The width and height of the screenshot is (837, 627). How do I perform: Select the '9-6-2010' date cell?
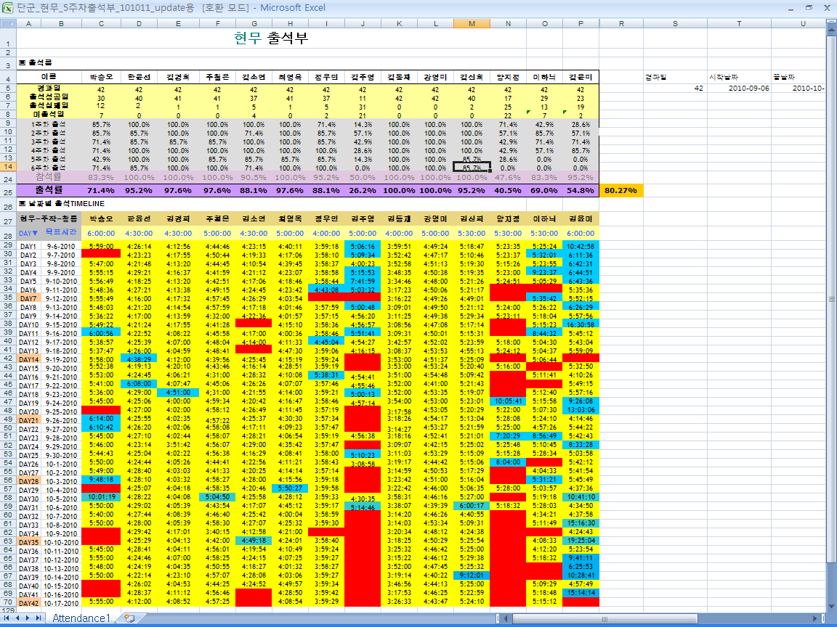61,246
